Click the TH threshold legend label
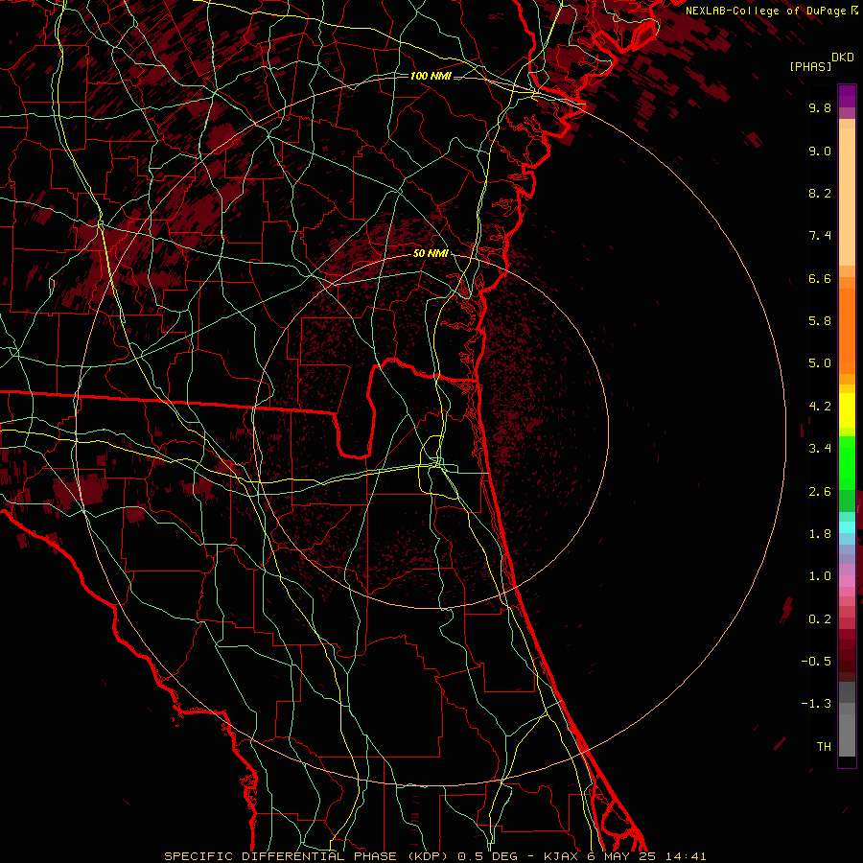 pyautogui.click(x=824, y=747)
